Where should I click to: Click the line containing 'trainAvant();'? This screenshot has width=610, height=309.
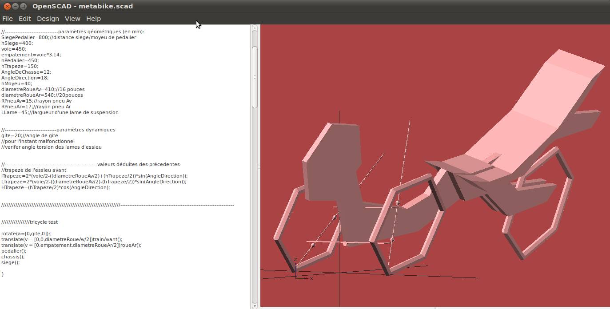click(62, 239)
